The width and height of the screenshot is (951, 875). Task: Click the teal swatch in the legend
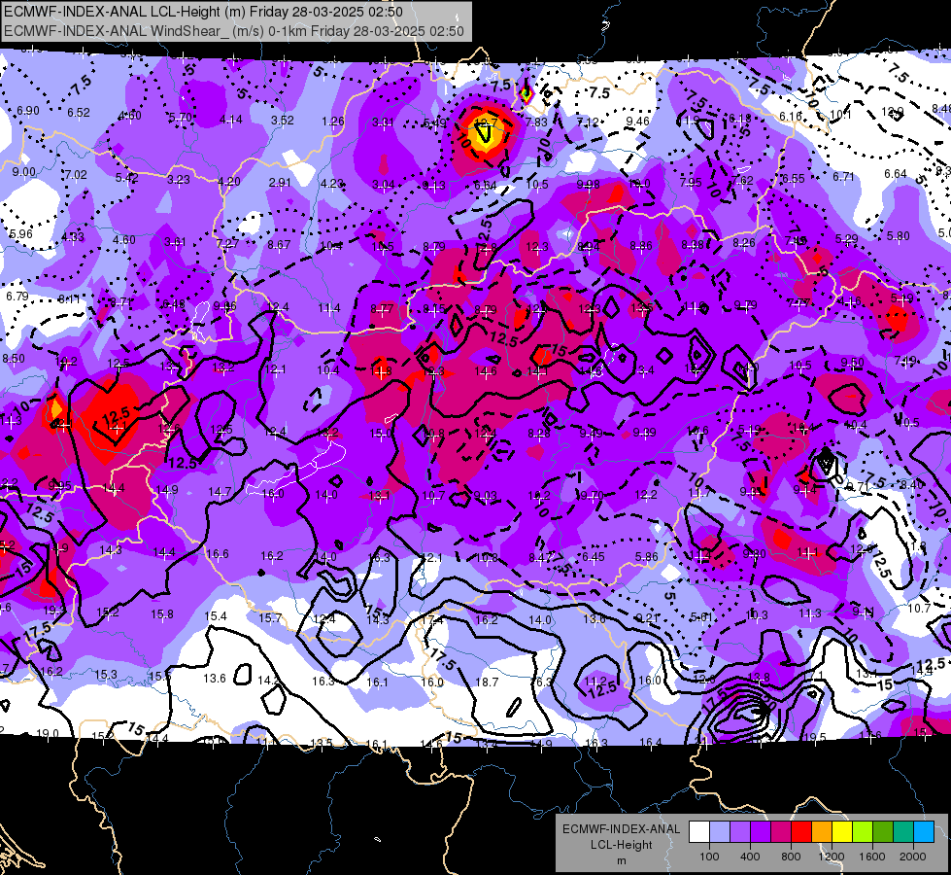coord(903,832)
